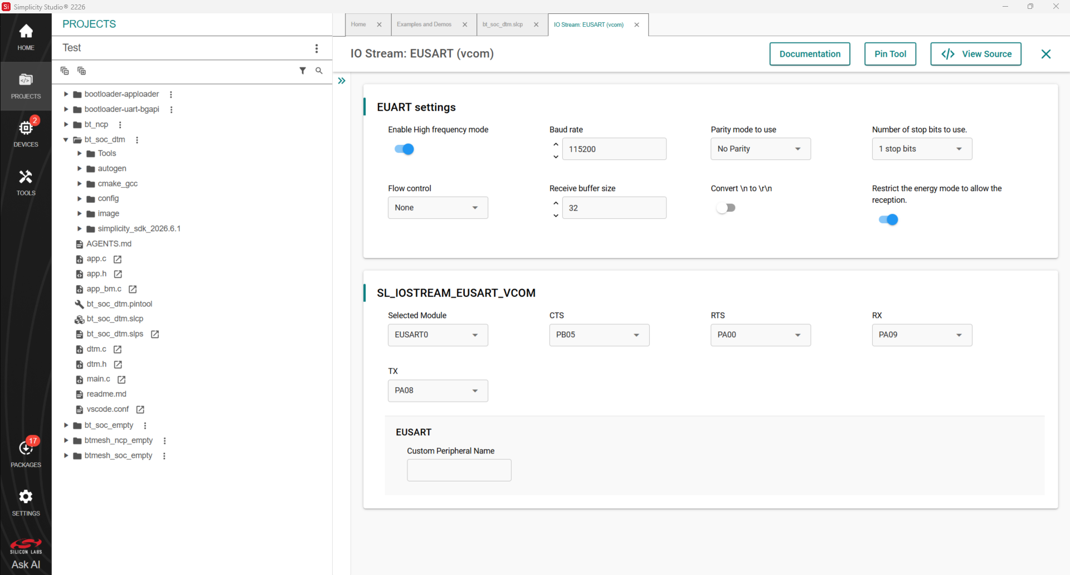
Task: Open Selected Module EUSART0 dropdown
Action: (x=438, y=335)
